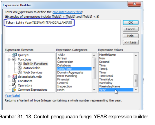
Task: Select Built-In Functions tree item
Action: 35,64
